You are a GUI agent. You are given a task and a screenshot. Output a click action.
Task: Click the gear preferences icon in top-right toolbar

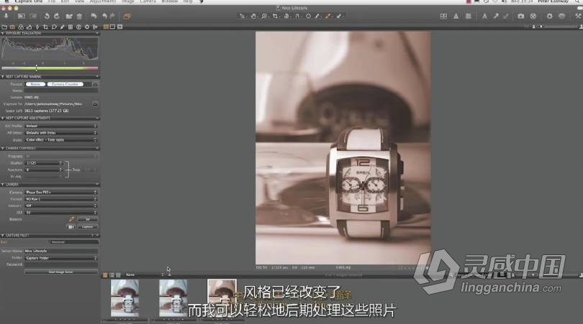(550, 17)
